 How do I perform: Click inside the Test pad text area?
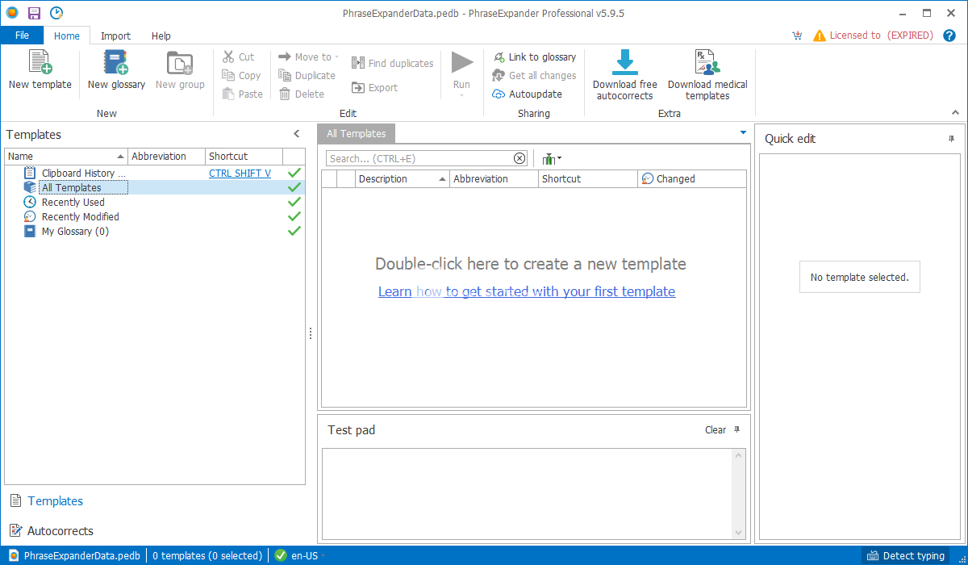(527, 494)
